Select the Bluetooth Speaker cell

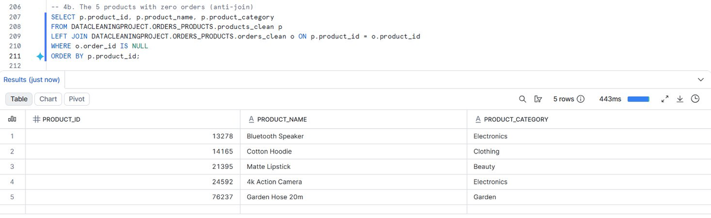(x=353, y=136)
